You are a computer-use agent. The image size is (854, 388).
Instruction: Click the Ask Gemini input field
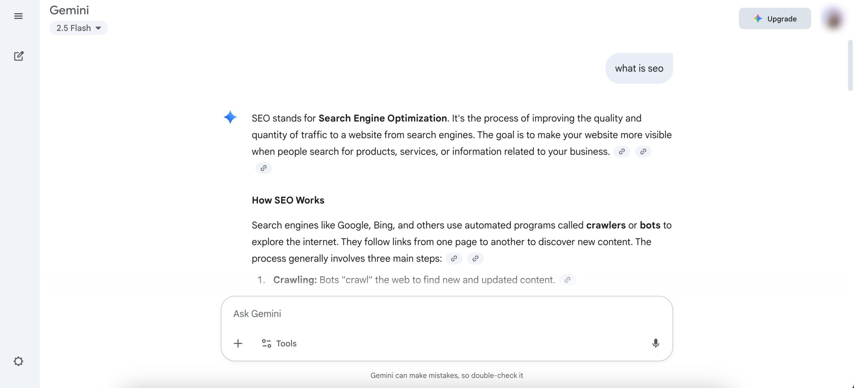(446, 314)
